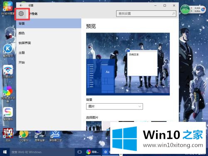Click the Settings gear taskbar item
Screen dimensions: 208x156
106,152
